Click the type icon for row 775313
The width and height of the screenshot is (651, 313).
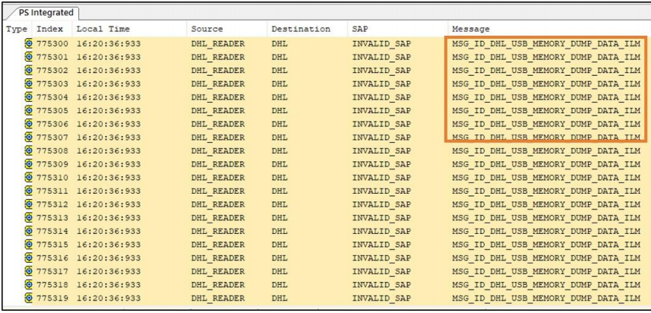pos(29,217)
